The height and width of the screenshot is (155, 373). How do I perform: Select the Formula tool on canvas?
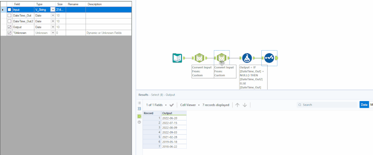click(x=247, y=58)
